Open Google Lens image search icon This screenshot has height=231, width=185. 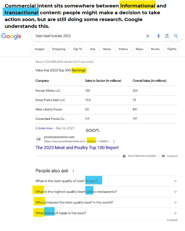pyautogui.click(x=167, y=36)
